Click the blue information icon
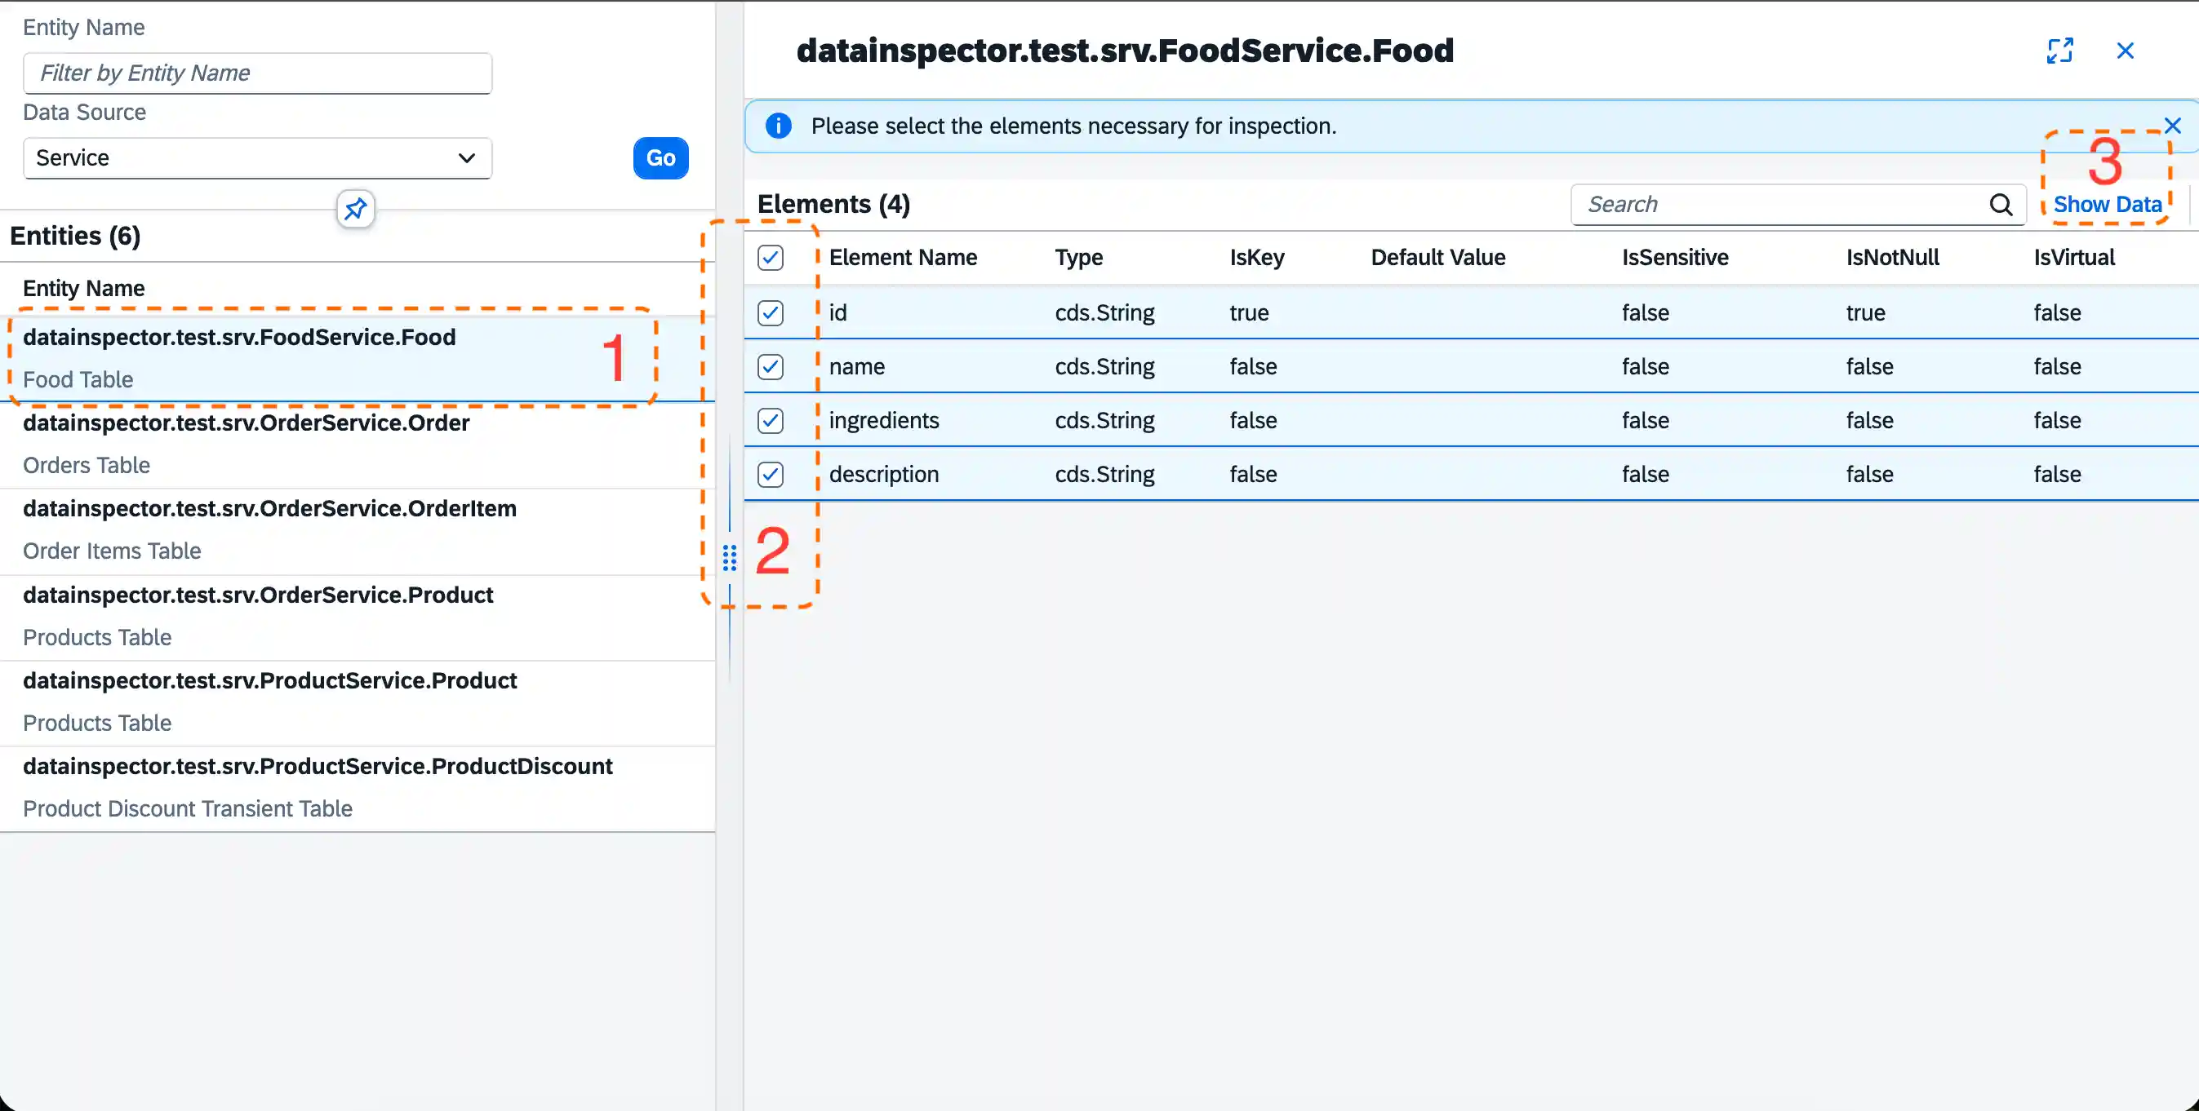This screenshot has width=2199, height=1111. (778, 126)
